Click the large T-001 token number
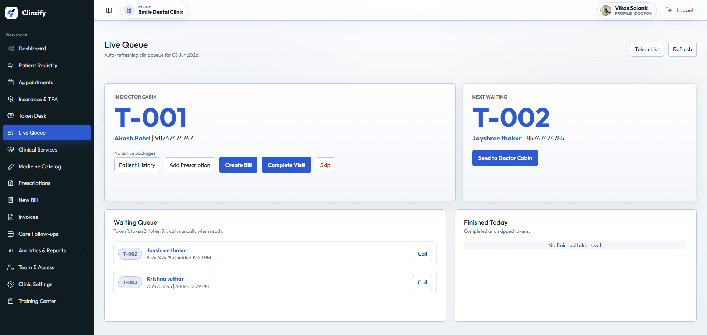This screenshot has width=707, height=335. point(150,118)
